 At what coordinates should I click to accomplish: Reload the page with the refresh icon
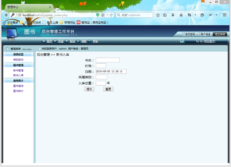tap(111, 15)
